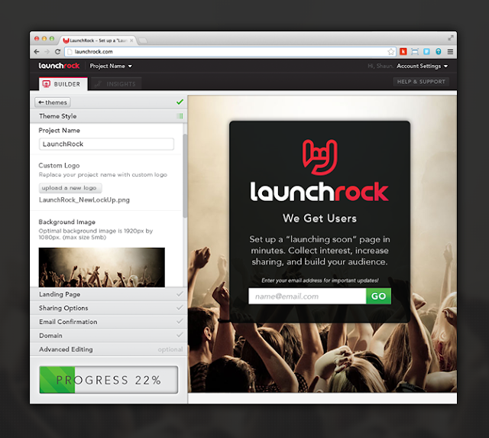
Task: Click the Insights tab's chart icon
Action: pyautogui.click(x=98, y=84)
